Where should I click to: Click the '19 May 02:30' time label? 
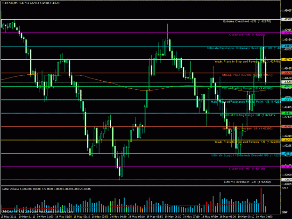point(64,217)
